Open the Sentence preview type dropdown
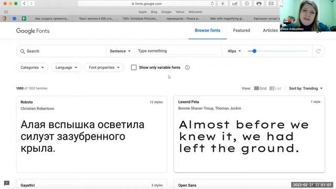 pos(120,51)
